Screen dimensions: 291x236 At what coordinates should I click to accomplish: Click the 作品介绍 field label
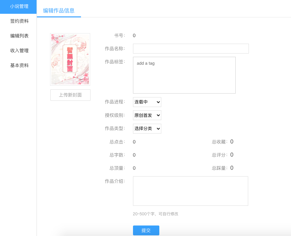pyautogui.click(x=115, y=181)
